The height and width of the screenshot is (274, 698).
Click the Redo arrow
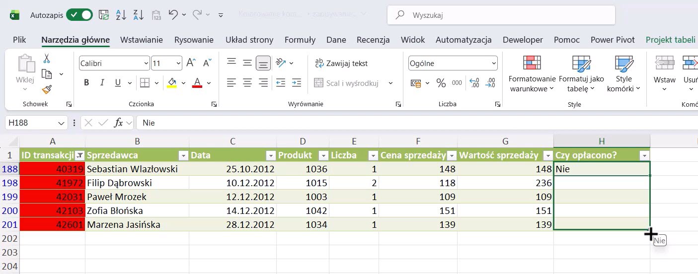[197, 15]
